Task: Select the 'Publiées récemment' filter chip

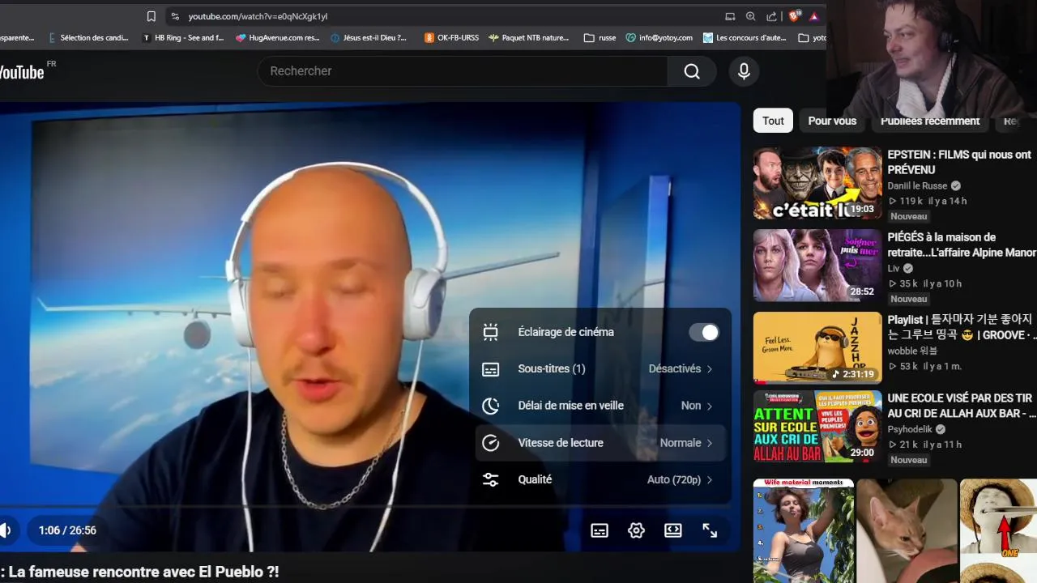Action: 930,121
